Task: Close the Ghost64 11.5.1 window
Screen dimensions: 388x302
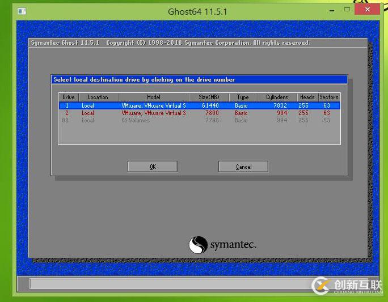Action: (x=367, y=10)
